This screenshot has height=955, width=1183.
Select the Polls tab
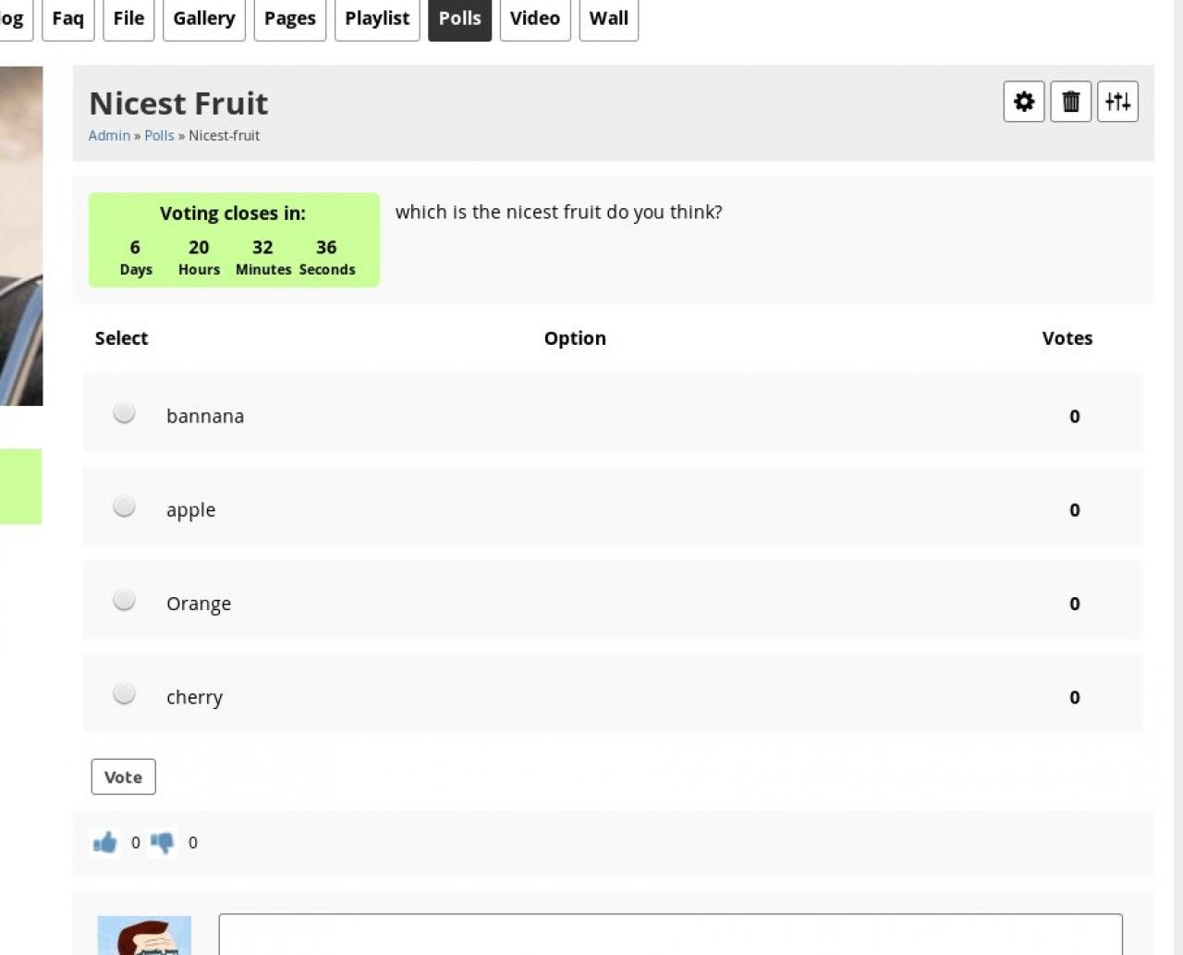(460, 18)
